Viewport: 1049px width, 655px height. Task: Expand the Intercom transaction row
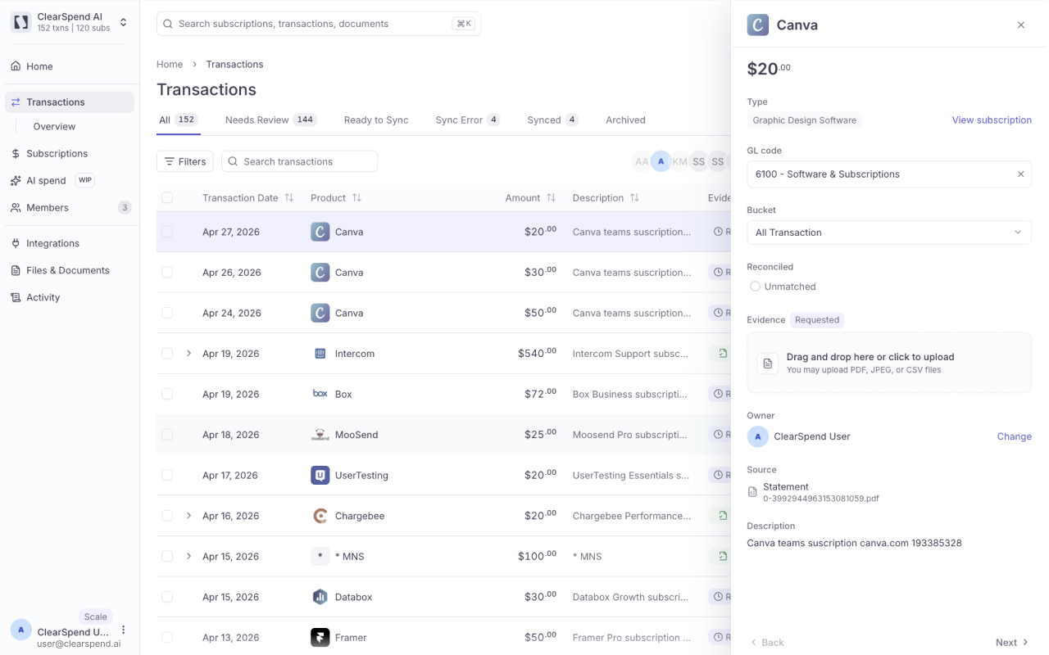tap(188, 354)
